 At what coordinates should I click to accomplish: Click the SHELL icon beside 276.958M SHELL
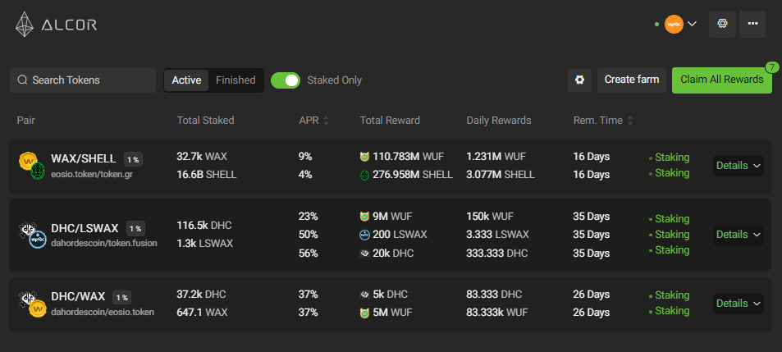(x=364, y=175)
